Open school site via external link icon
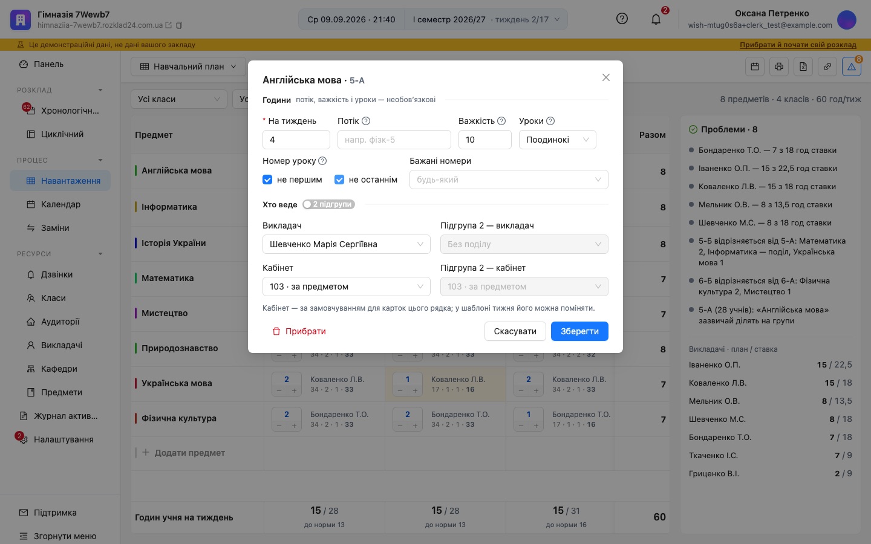871x544 pixels. (x=169, y=25)
